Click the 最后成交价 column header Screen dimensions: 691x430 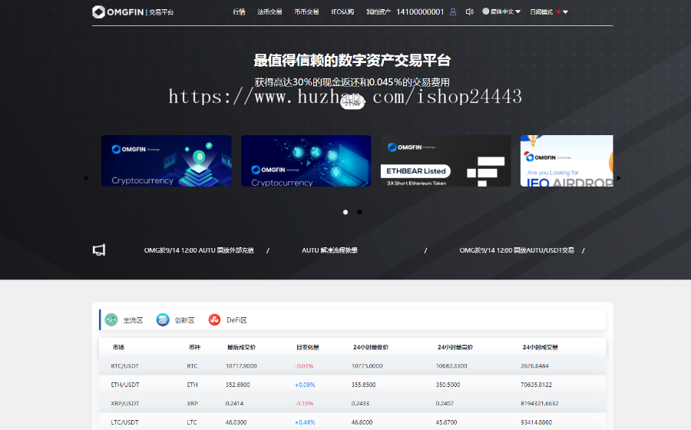(x=242, y=347)
